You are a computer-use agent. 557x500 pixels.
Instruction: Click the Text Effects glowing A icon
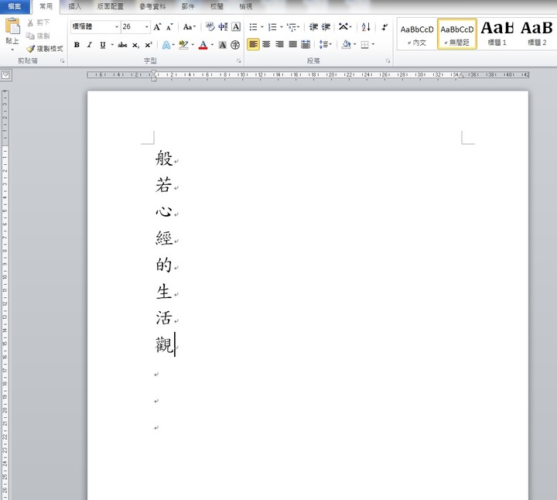tap(166, 45)
